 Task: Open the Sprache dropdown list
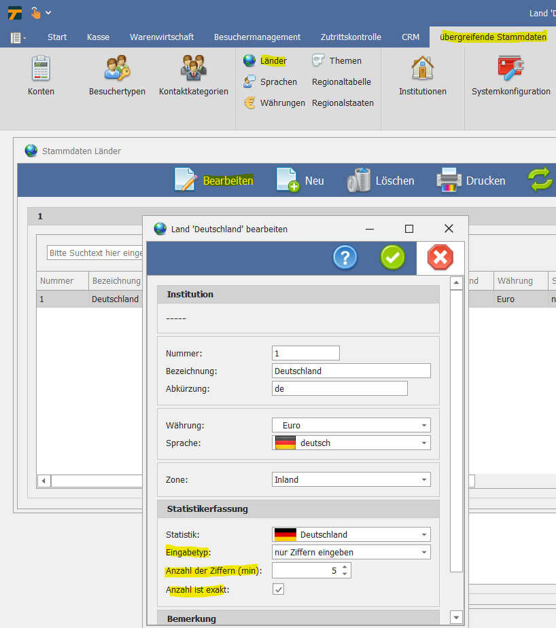coord(424,443)
